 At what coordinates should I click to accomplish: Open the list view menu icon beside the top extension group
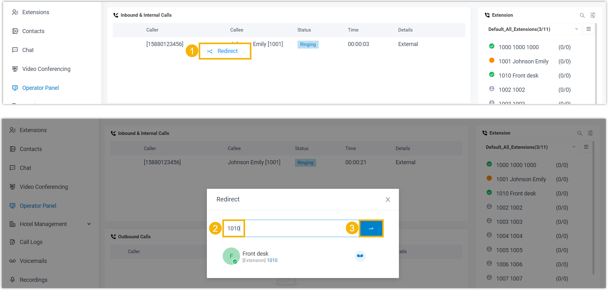(x=588, y=29)
